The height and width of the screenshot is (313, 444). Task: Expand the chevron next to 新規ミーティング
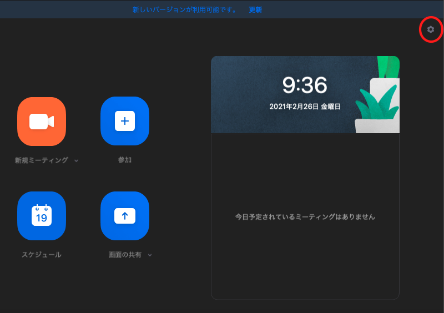[x=77, y=161]
